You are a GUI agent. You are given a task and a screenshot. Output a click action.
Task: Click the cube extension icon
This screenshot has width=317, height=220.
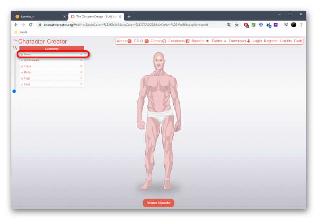coord(269,25)
